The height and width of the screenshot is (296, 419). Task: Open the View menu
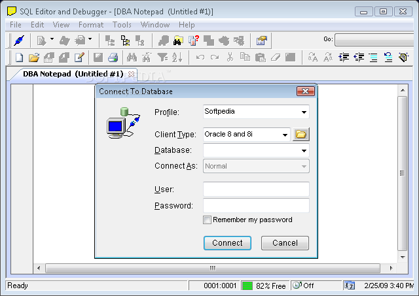click(61, 25)
